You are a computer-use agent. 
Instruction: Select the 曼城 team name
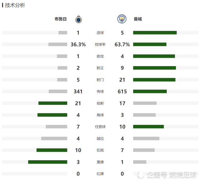(x=138, y=19)
